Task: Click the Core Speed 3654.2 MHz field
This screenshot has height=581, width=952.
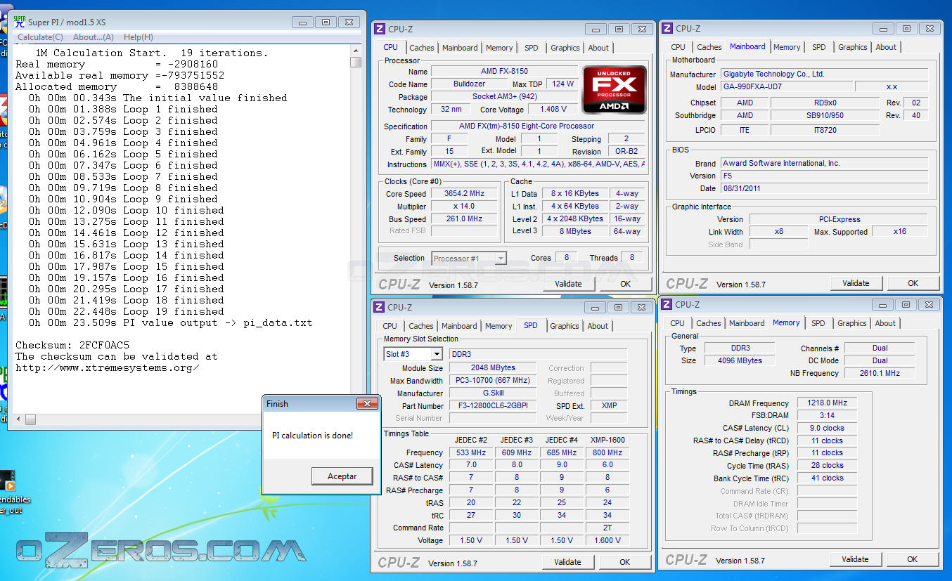Action: pyautogui.click(x=464, y=194)
